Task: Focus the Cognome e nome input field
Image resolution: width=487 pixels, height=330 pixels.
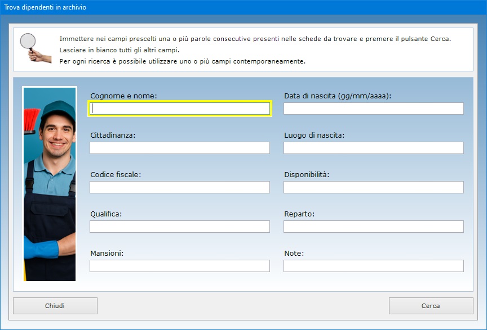Action: click(180, 109)
